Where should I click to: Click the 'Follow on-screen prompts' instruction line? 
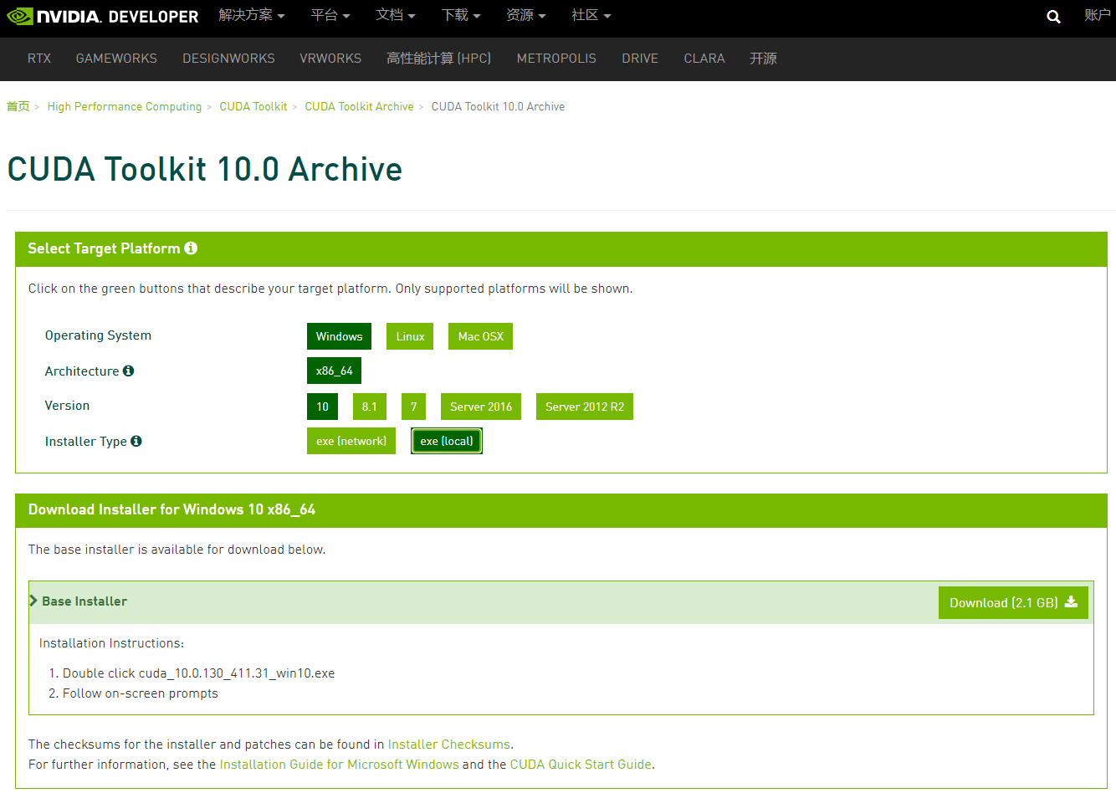pyautogui.click(x=141, y=693)
